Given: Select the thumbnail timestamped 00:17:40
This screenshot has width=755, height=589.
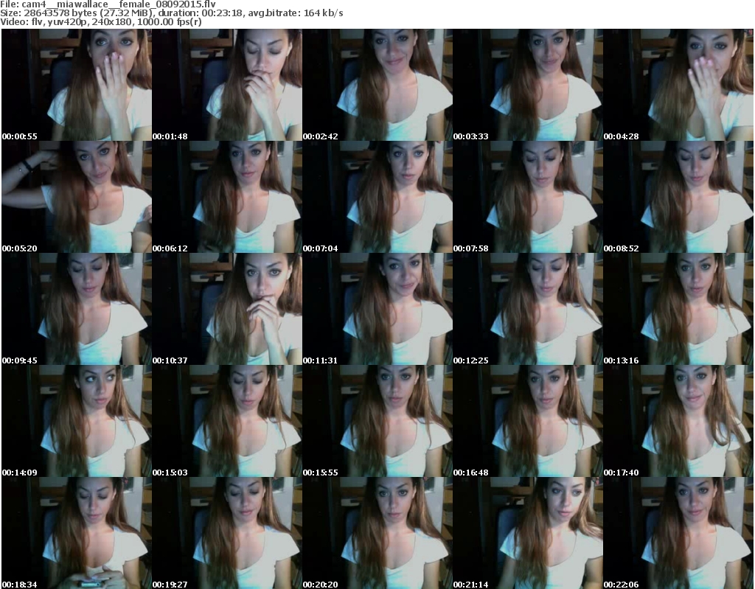Looking at the screenshot, I should pos(678,421).
